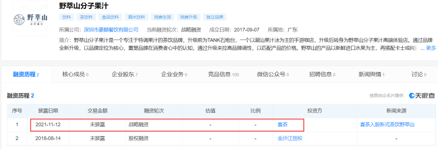Click the 茶饮料 tag
The image size is (438, 149).
point(86,17)
